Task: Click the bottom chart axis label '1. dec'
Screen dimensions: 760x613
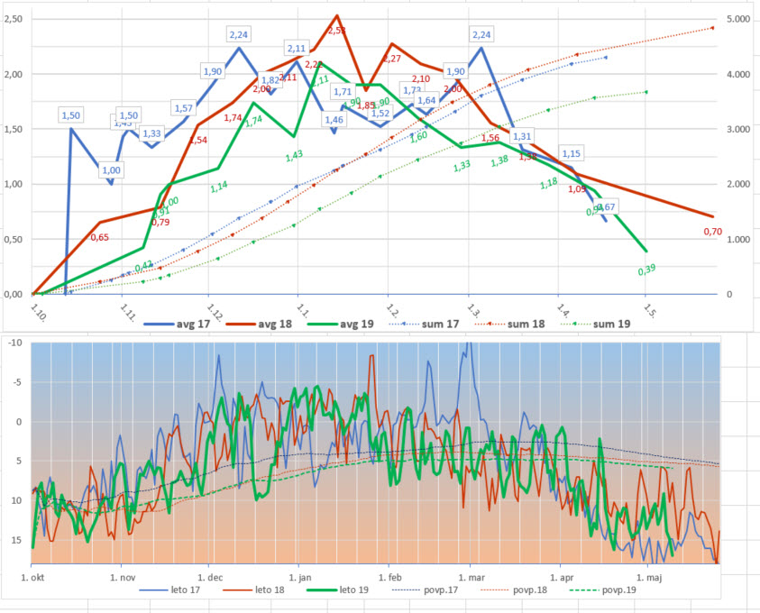Action: click(x=210, y=578)
